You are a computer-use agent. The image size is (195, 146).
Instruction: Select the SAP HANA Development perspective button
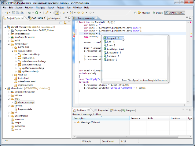click(174, 13)
